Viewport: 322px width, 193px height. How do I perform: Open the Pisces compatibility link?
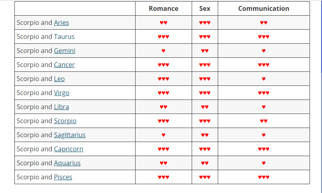63,177
